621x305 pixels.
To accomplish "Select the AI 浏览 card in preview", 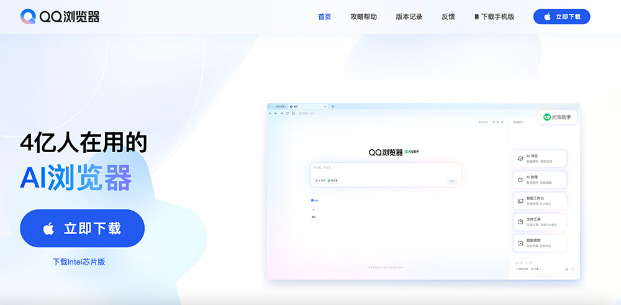I will pyautogui.click(x=540, y=158).
